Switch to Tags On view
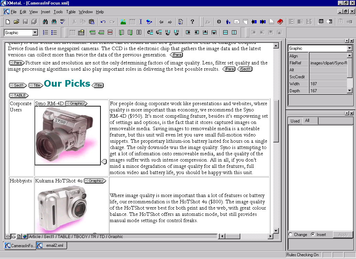Image resolution: width=356 pixels, height=259 pixels. tap(14, 236)
